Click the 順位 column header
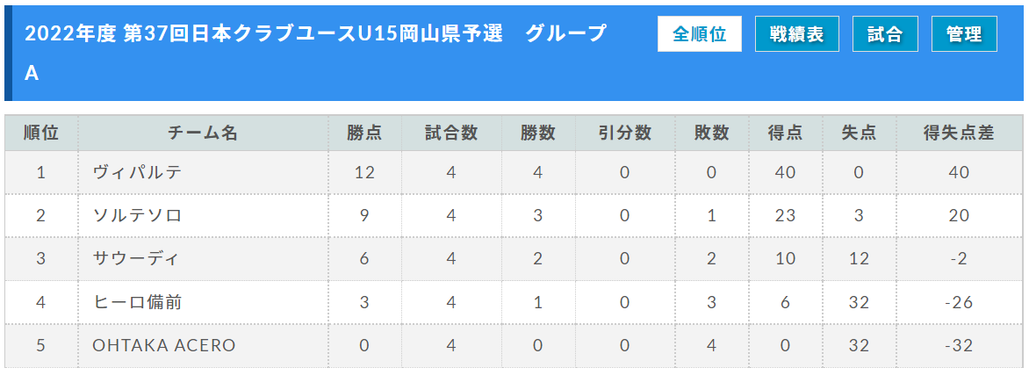The width and height of the screenshot is (1029, 375). [42, 133]
